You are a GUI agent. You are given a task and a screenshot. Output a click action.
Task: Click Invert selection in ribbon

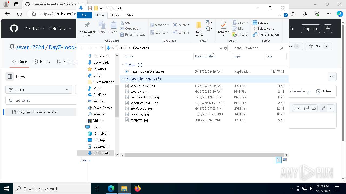pos(266,34)
